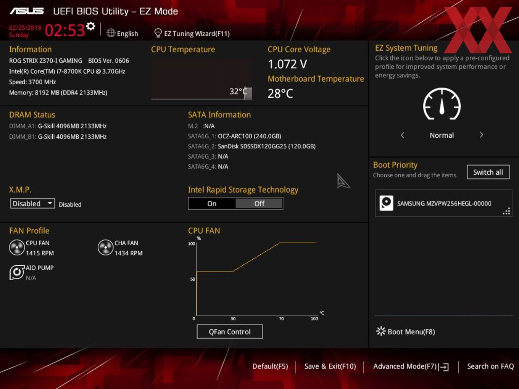
Task: Click SATA6G_2 SanDisk SDSSDX120GG25 row
Action: (x=251, y=146)
